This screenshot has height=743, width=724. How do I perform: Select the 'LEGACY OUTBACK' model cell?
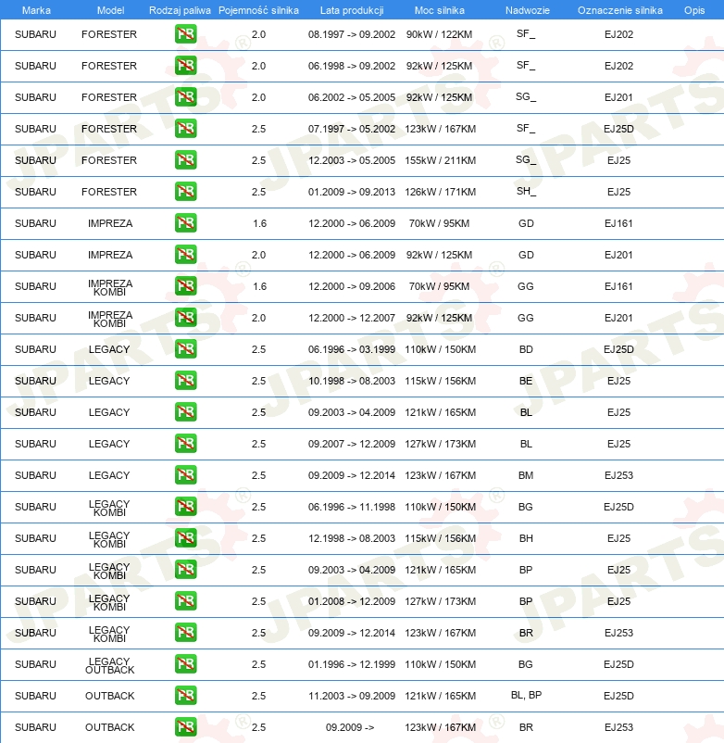point(109,665)
